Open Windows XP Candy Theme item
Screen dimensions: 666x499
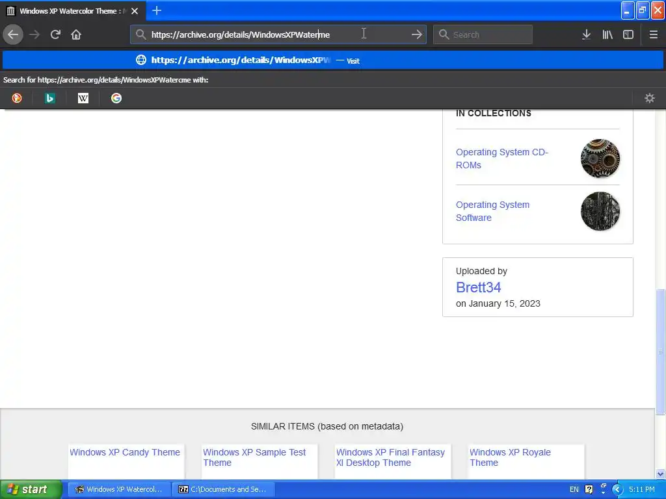point(125,452)
